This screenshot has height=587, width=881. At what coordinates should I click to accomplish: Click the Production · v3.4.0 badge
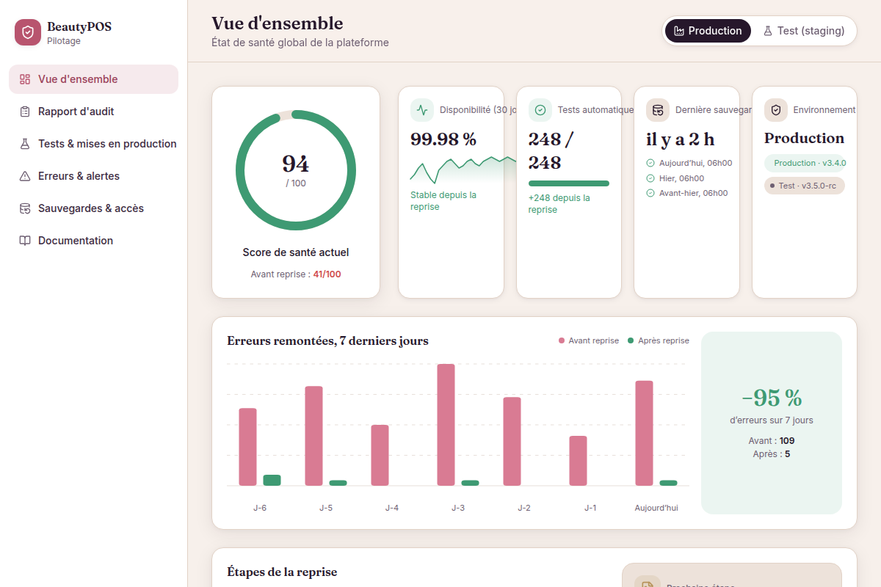[x=805, y=163]
